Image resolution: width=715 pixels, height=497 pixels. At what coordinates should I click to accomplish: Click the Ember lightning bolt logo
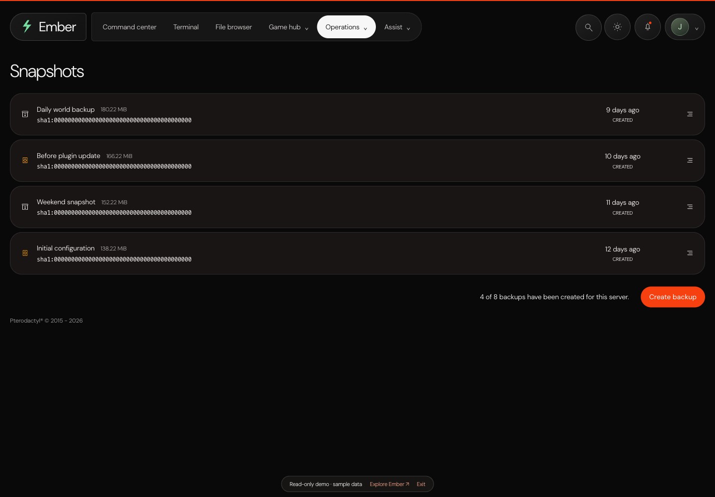27,26
